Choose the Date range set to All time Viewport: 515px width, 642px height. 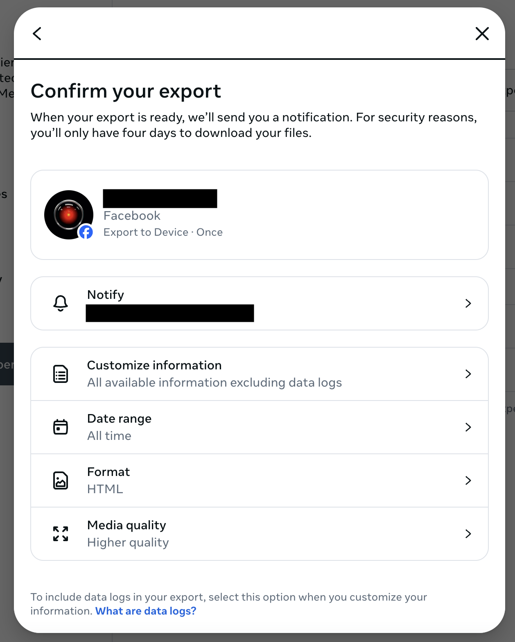[x=260, y=427]
